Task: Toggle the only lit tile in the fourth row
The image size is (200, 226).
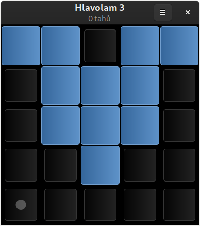Action: 100,165
